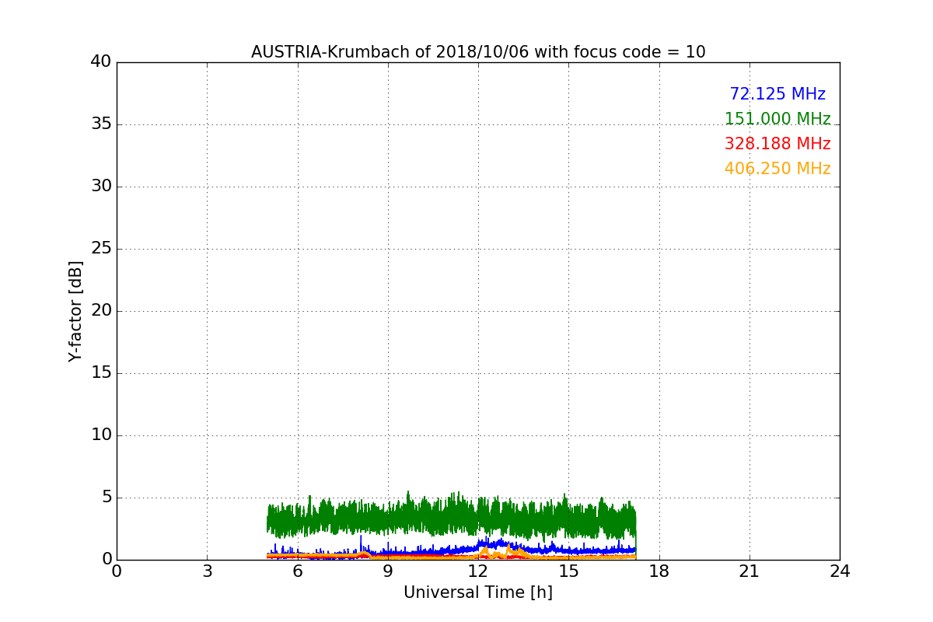The image size is (933, 622).
Task: Click the y-axis tick label '30'
Action: click(x=101, y=187)
